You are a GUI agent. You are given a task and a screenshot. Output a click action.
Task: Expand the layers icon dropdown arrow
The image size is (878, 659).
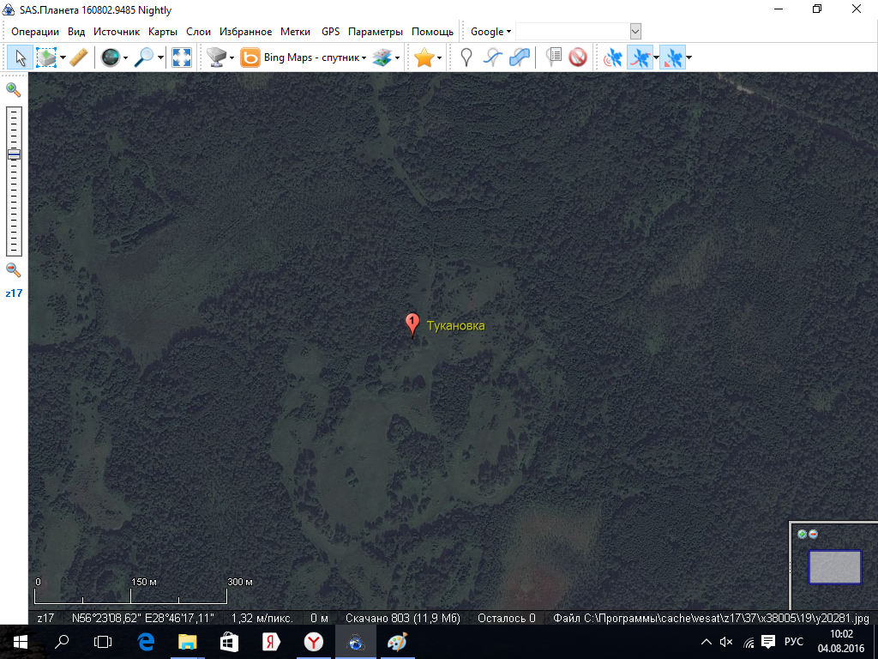(397, 57)
